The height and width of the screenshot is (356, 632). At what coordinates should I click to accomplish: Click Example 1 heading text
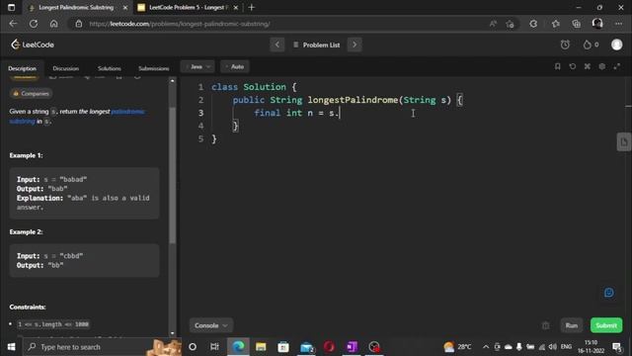point(27,155)
